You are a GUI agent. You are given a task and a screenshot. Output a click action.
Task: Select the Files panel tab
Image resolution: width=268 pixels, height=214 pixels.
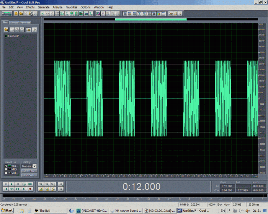coord(5,23)
